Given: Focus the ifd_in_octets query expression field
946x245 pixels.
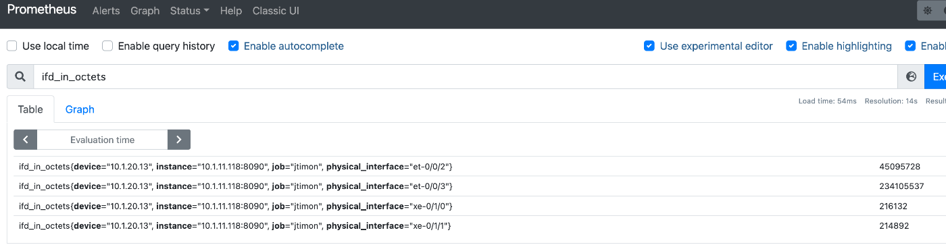Looking at the screenshot, I should click(x=465, y=77).
